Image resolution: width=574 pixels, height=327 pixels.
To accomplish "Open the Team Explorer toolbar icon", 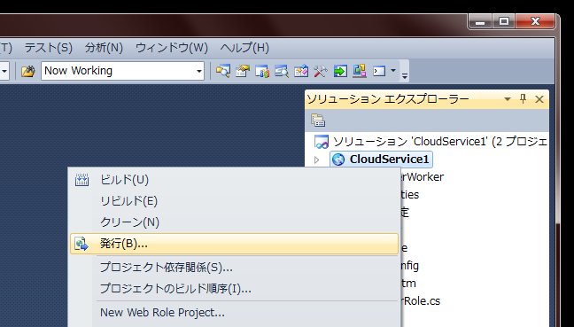I will click(x=262, y=70).
